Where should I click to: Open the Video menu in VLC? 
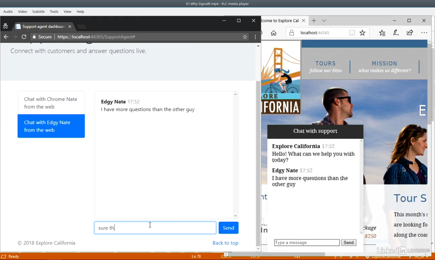click(23, 12)
